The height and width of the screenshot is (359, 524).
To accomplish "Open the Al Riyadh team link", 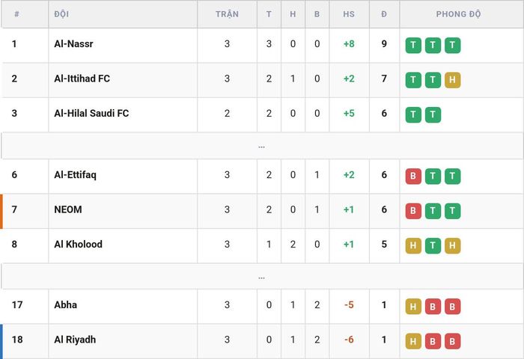I will click(75, 340).
